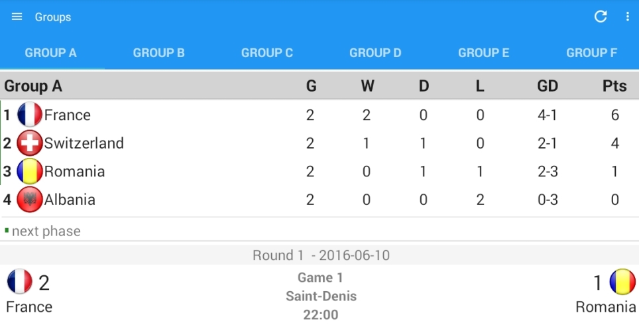
Task: Open the three-dot overflow menu
Action: click(x=627, y=17)
